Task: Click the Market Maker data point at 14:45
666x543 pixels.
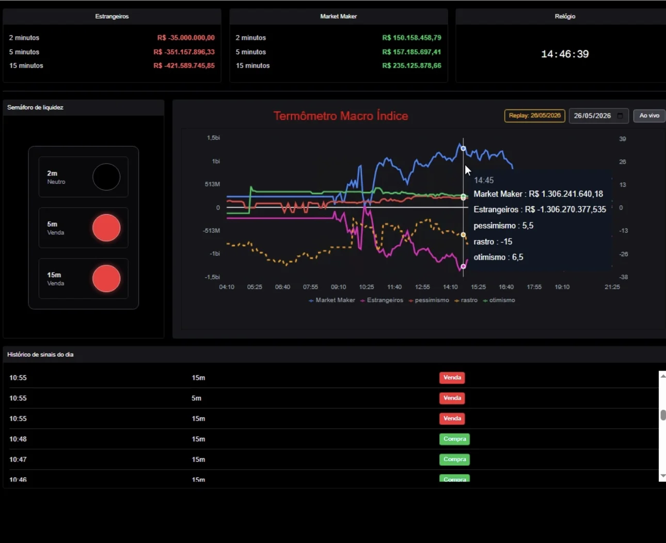Action: point(463,149)
